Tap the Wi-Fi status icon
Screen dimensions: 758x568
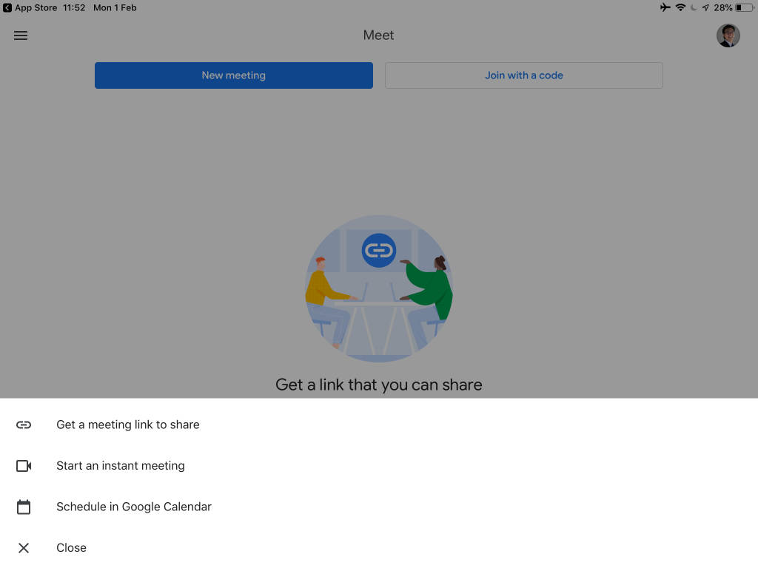click(x=681, y=7)
